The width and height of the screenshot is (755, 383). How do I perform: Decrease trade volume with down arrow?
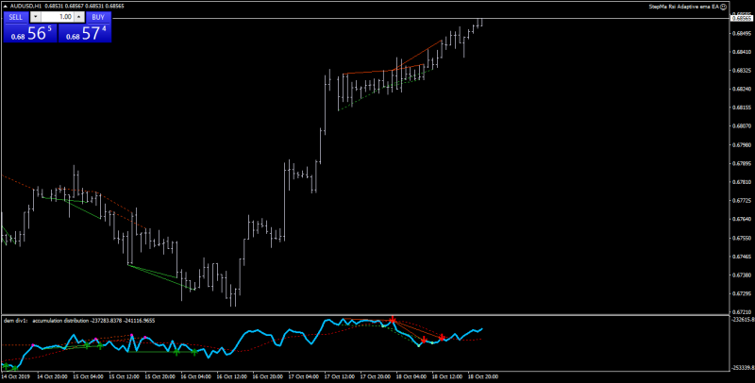pyautogui.click(x=35, y=17)
